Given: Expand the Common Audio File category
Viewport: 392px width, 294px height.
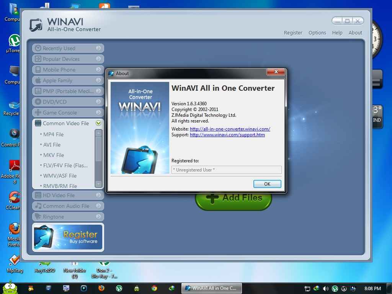Looking at the screenshot, I should tap(68, 206).
